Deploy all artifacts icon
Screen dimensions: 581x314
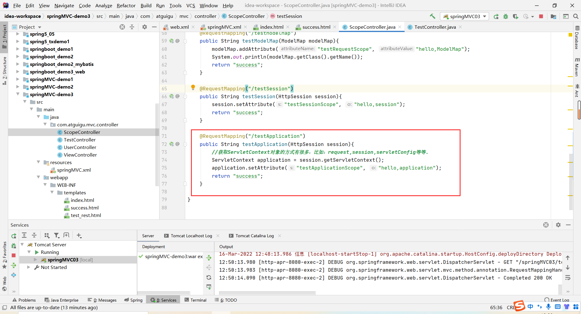209,258
